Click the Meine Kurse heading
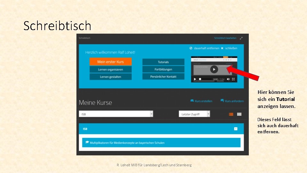The image size is (307, 173). [x=95, y=103]
